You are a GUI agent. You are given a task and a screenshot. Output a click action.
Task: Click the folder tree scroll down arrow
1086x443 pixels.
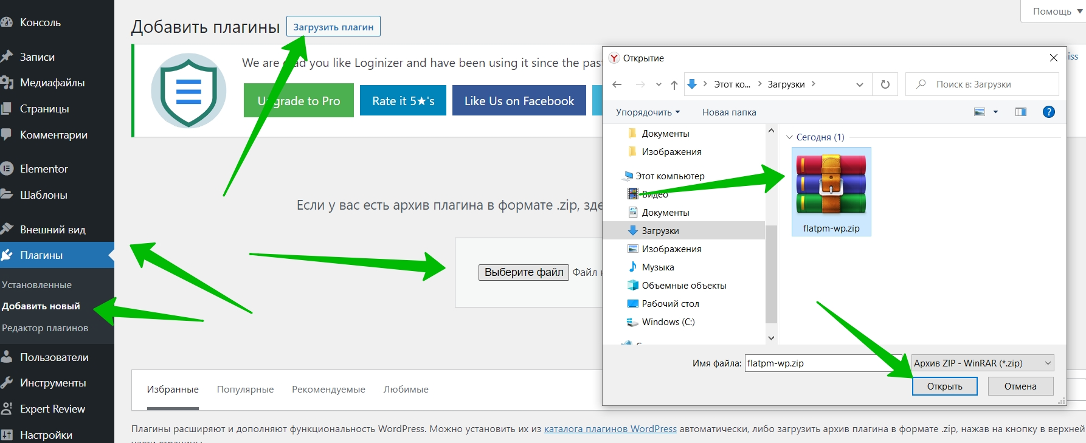click(x=771, y=338)
